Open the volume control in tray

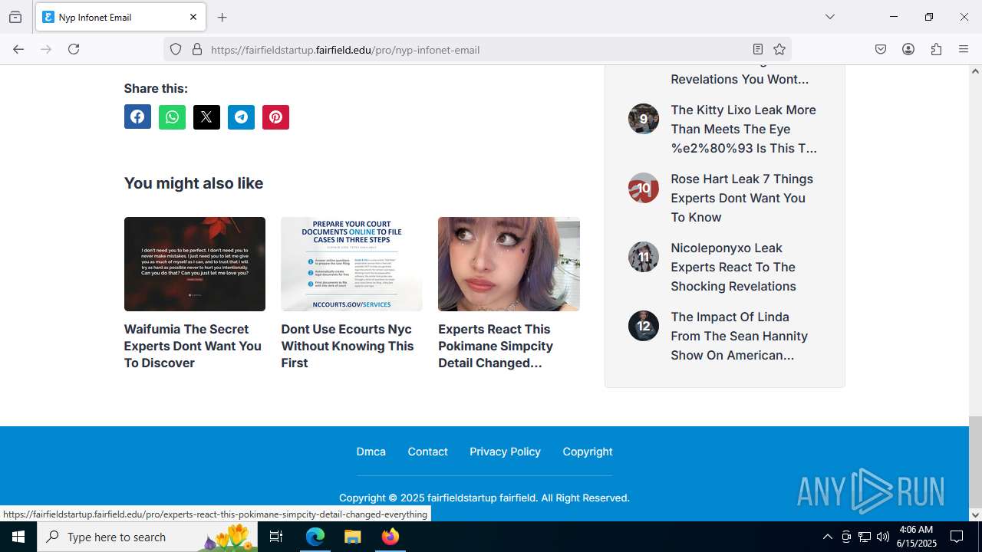pos(883,537)
